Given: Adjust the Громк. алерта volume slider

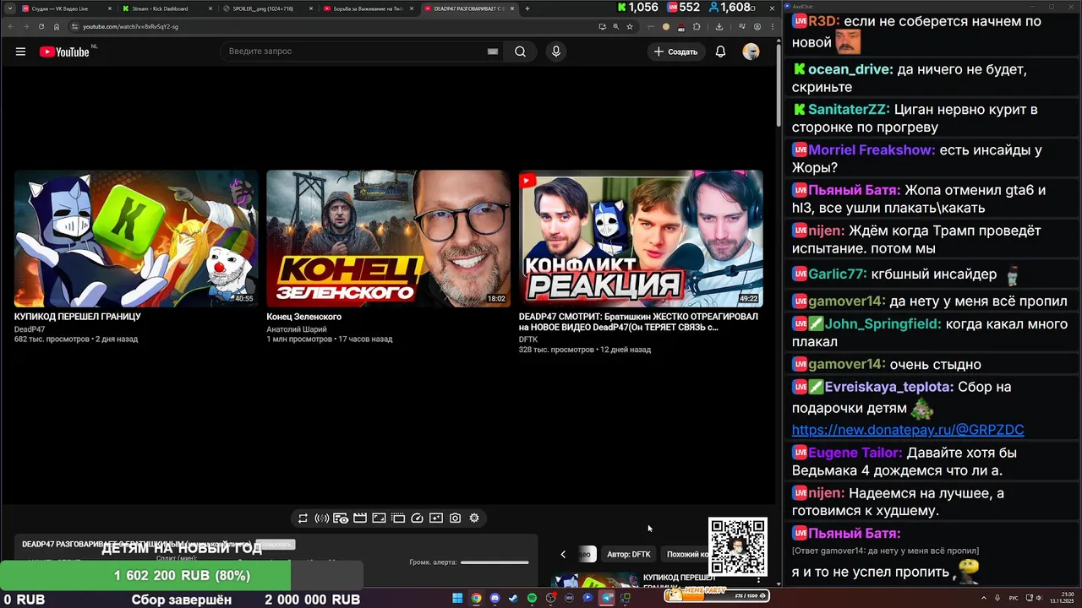Looking at the screenshot, I should 495,562.
